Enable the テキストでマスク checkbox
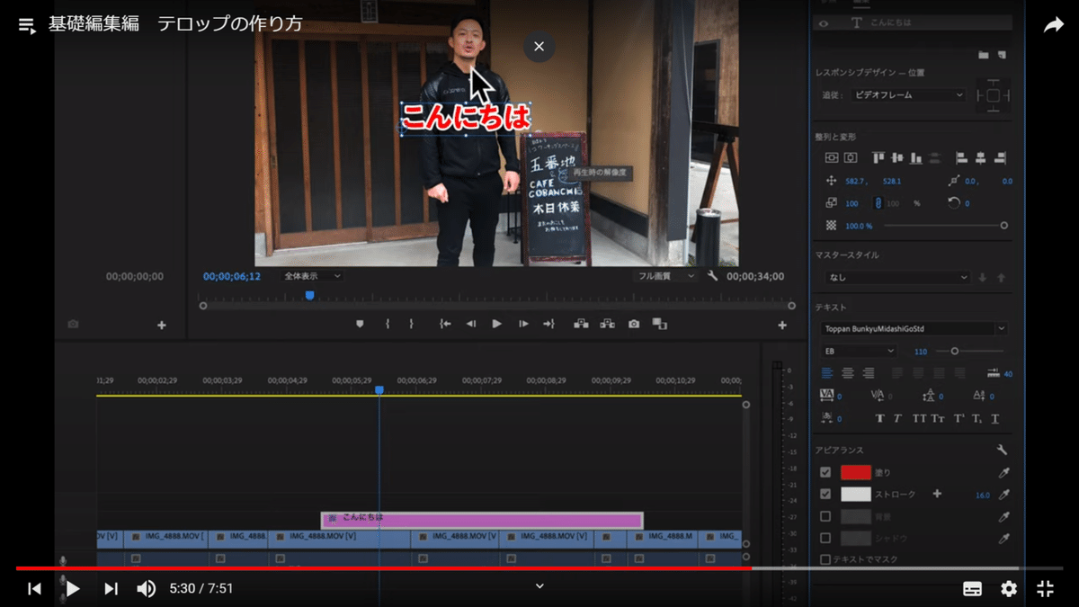This screenshot has height=607, width=1079. tap(824, 558)
